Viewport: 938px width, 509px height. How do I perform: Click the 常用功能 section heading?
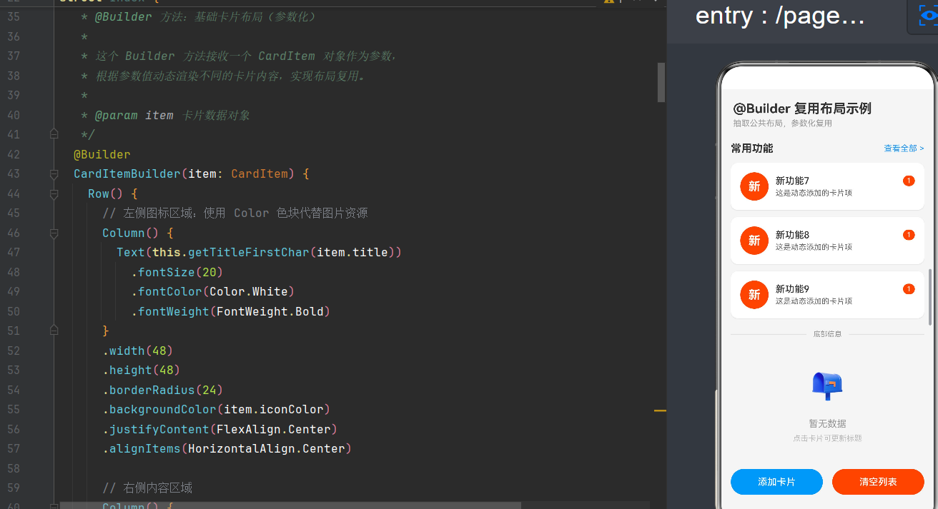(751, 148)
